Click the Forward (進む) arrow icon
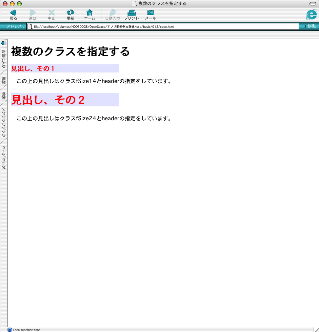 pyautogui.click(x=33, y=13)
